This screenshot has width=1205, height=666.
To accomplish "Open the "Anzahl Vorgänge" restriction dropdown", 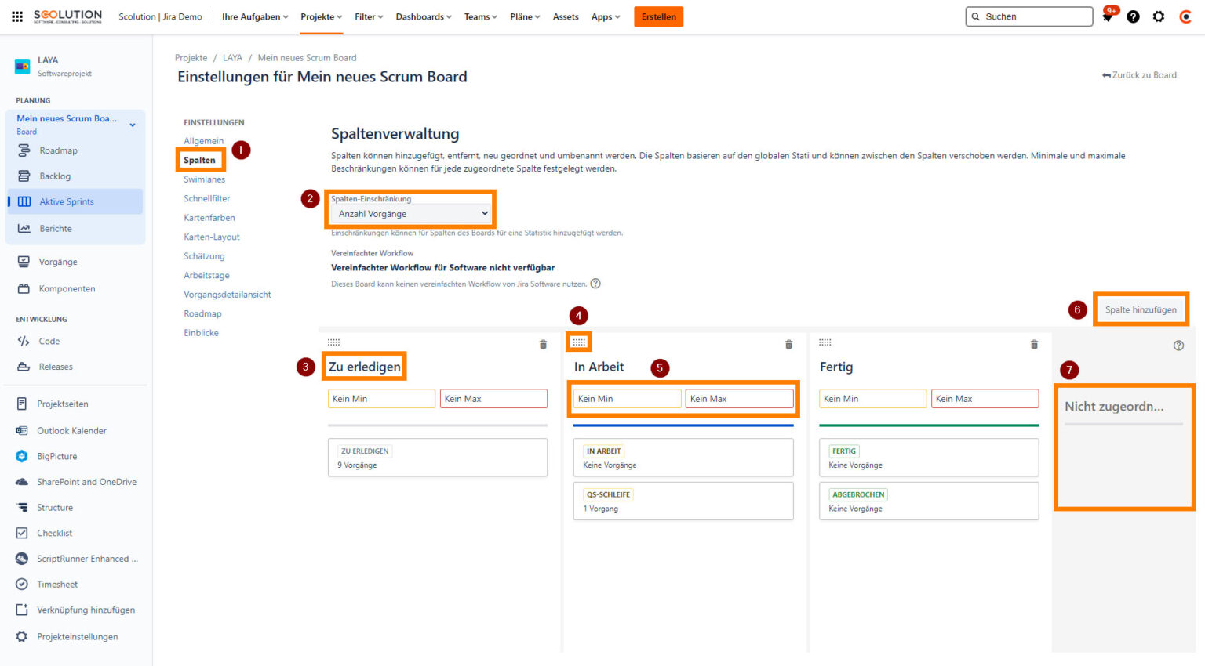I will click(410, 213).
